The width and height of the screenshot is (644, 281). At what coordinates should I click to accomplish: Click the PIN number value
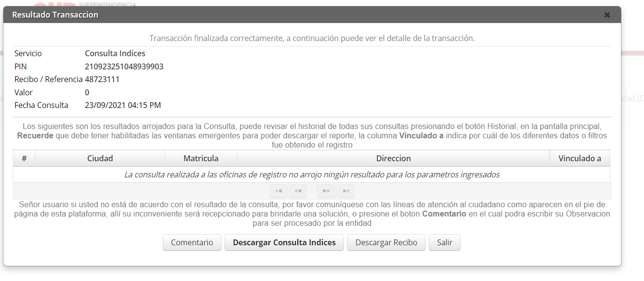(124, 66)
